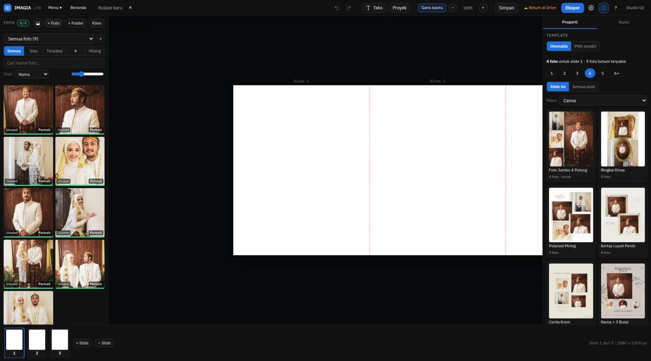The height and width of the screenshot is (361, 651).
Task: Switch to Properti tab
Action: 570,22
